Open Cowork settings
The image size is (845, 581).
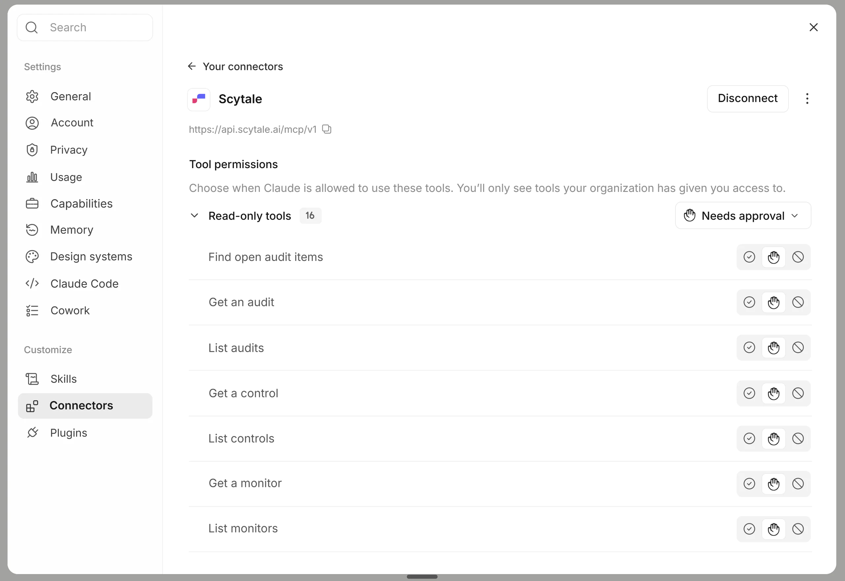(85, 310)
